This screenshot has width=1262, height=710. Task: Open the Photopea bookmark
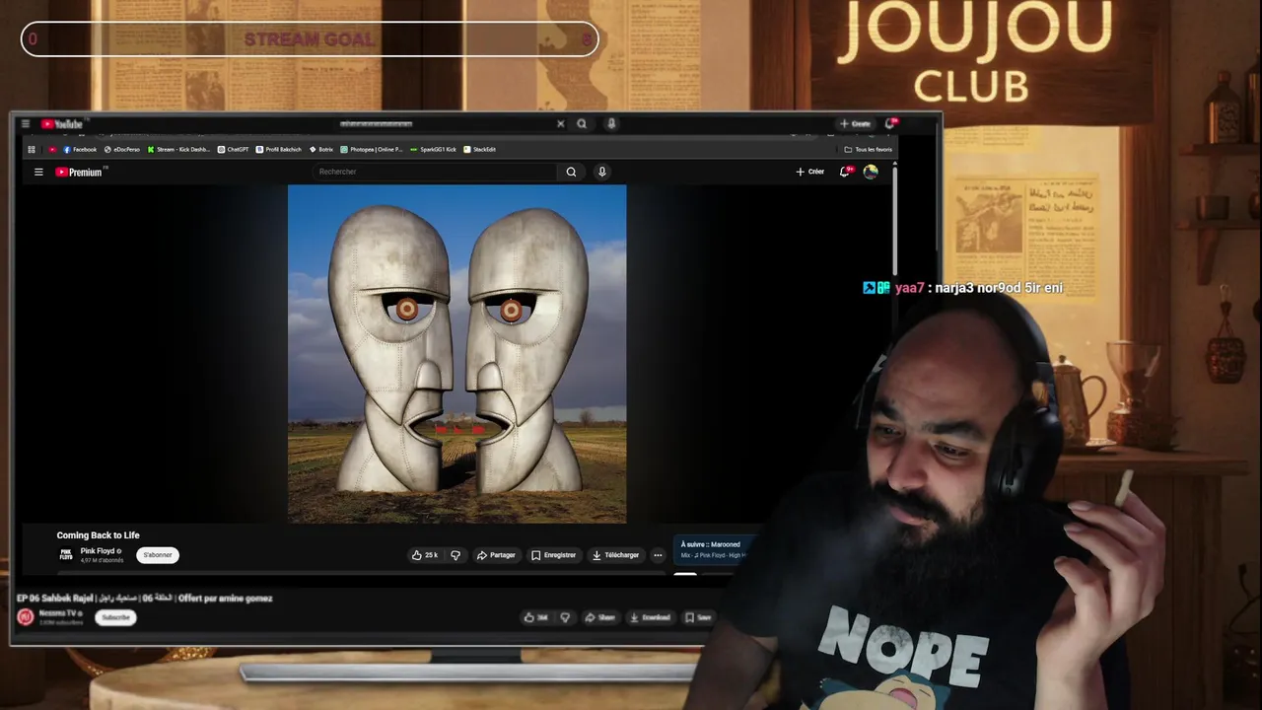click(x=372, y=150)
